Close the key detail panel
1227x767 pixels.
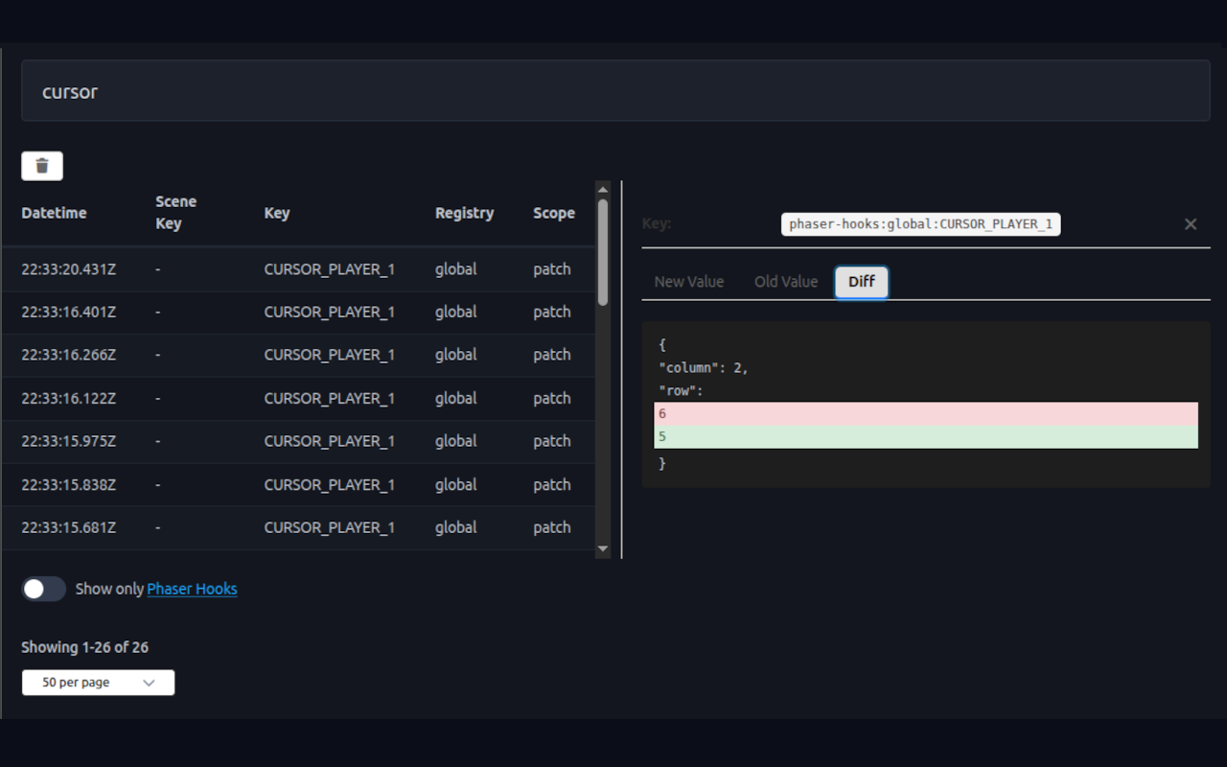[x=1191, y=224]
